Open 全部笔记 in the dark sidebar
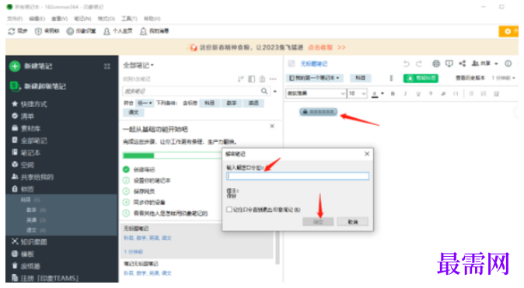Screen dimensions: 524x288 tap(30, 141)
